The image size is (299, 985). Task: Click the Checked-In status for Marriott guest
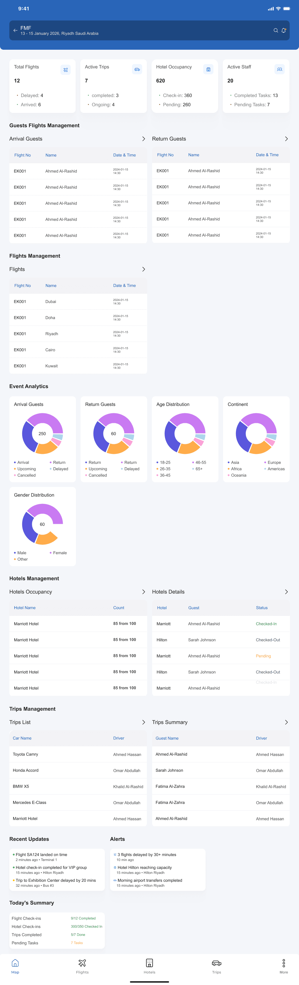click(266, 624)
